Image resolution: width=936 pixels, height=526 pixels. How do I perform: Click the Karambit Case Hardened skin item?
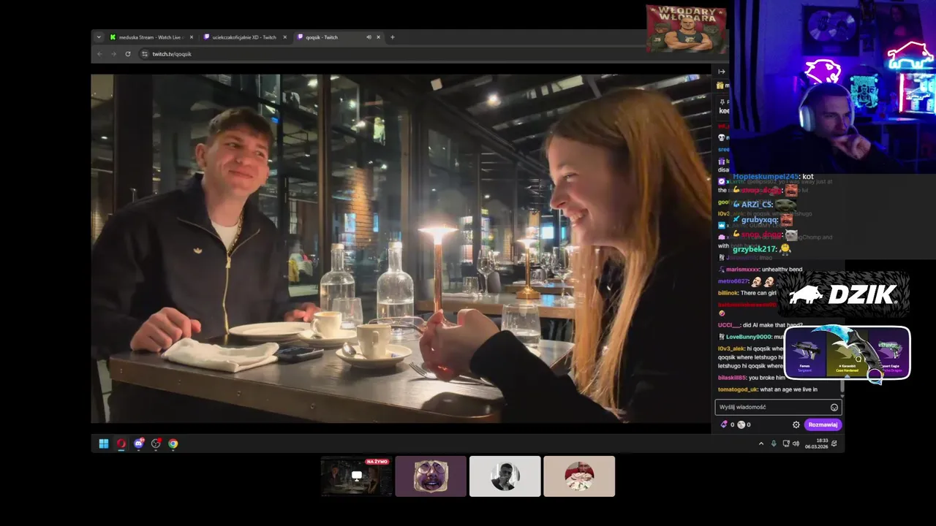[847, 354]
